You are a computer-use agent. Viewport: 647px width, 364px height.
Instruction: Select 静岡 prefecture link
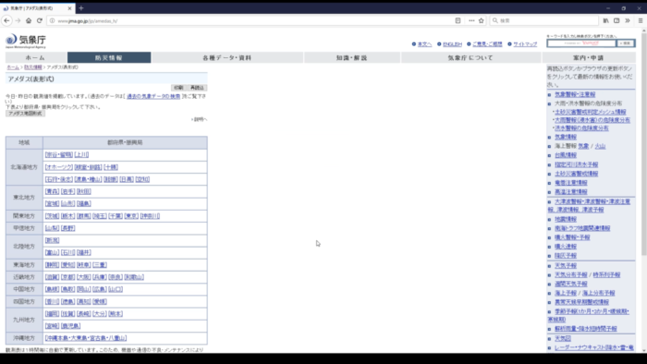tap(52, 264)
